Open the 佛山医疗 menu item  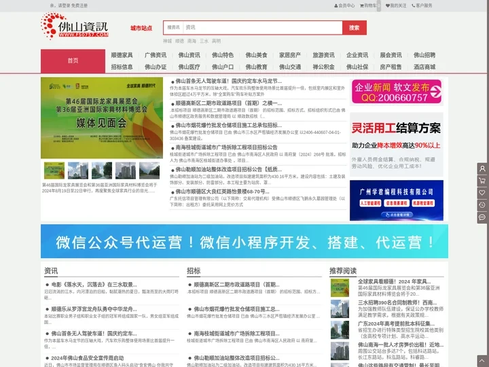[189, 67]
